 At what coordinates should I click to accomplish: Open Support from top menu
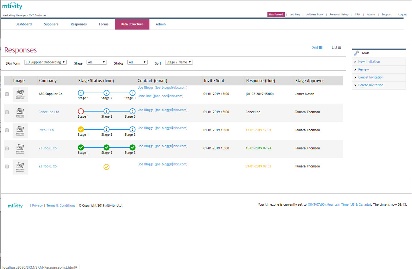tap(387, 14)
